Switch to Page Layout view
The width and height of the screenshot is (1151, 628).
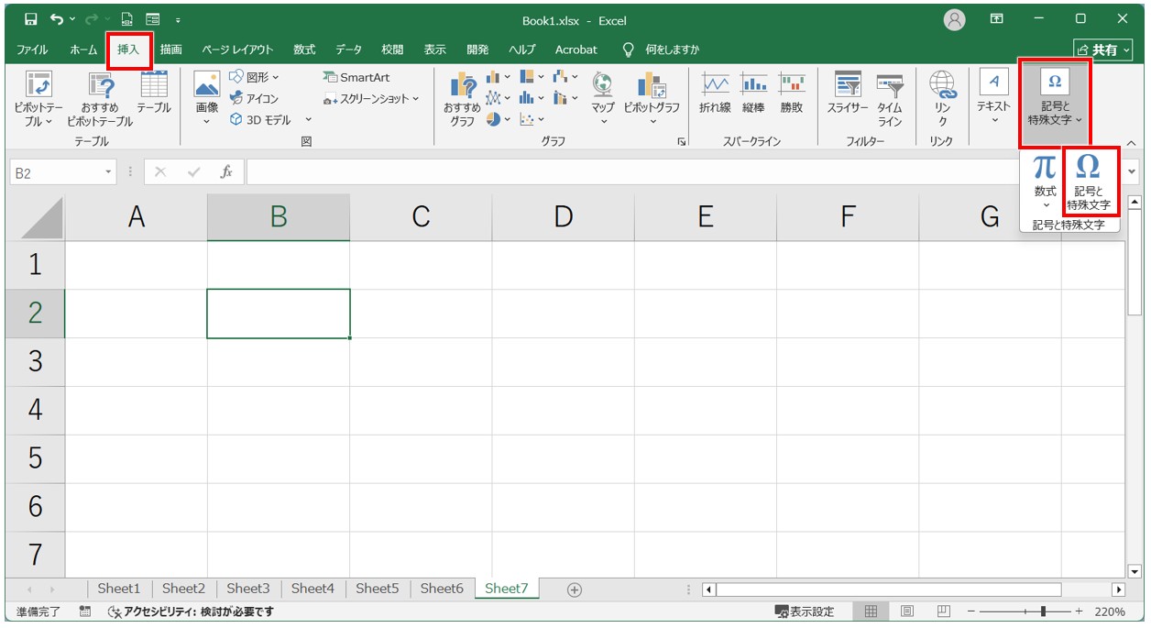(906, 611)
